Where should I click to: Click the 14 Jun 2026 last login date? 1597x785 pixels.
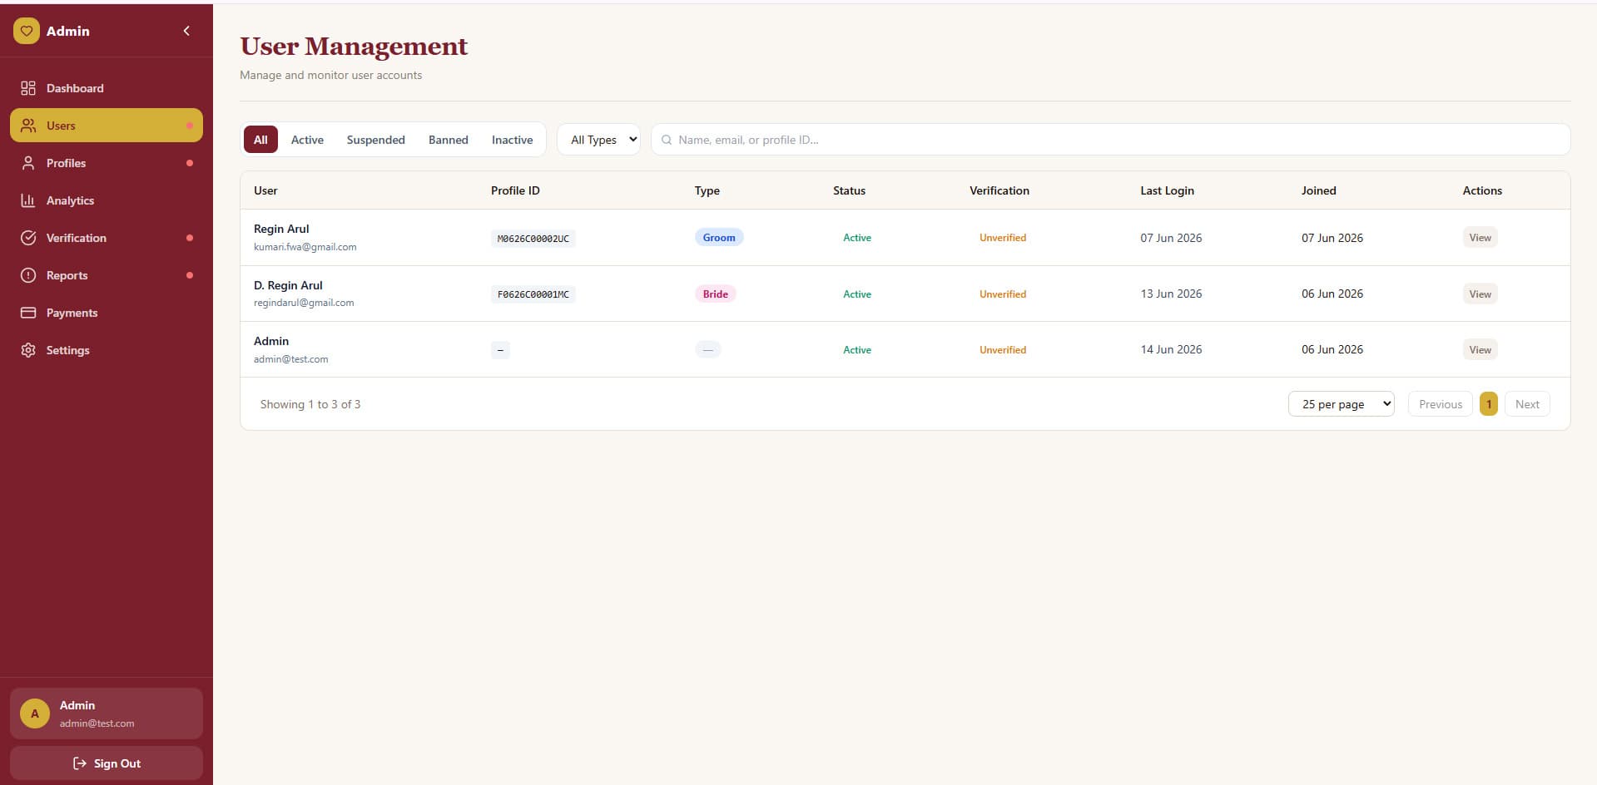click(1171, 349)
